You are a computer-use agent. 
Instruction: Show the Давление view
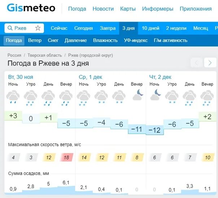(76, 40)
